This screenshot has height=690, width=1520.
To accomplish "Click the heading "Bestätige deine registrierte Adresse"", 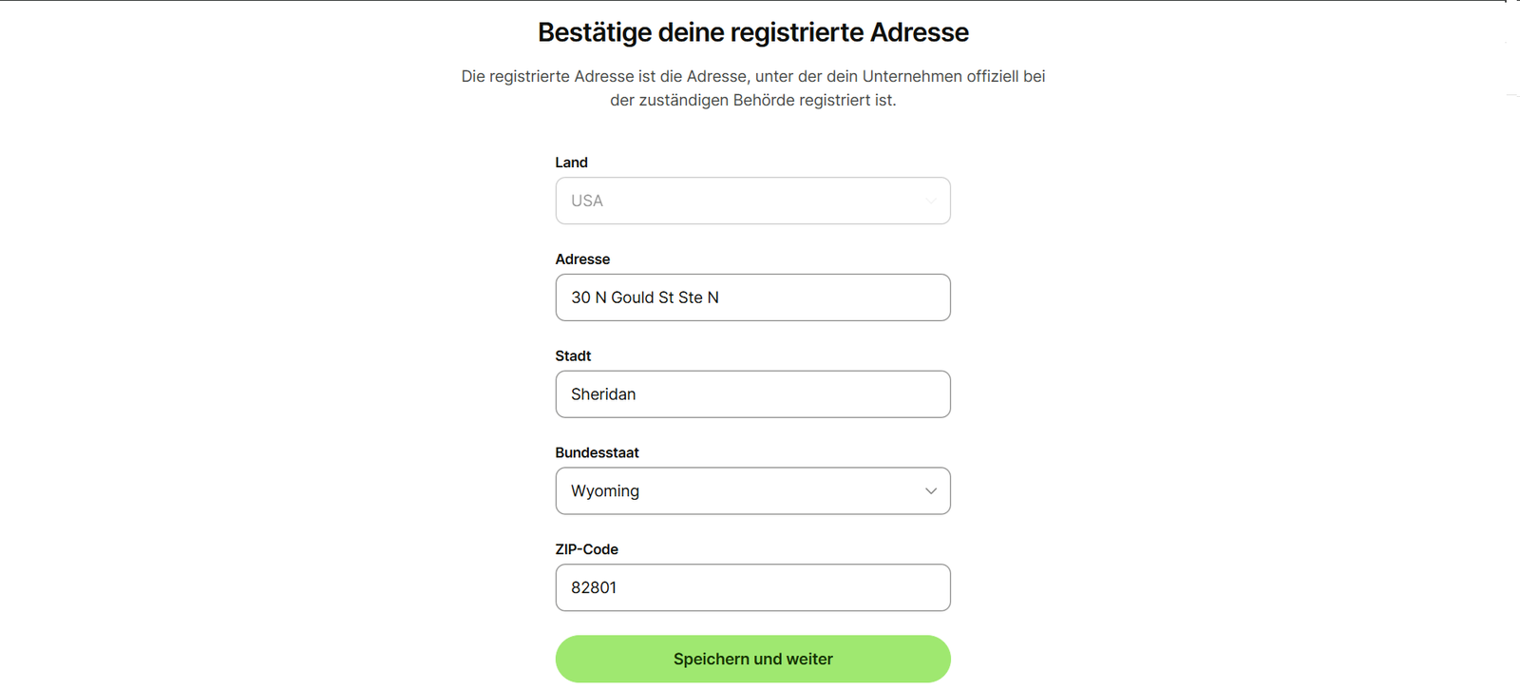I will coord(752,32).
